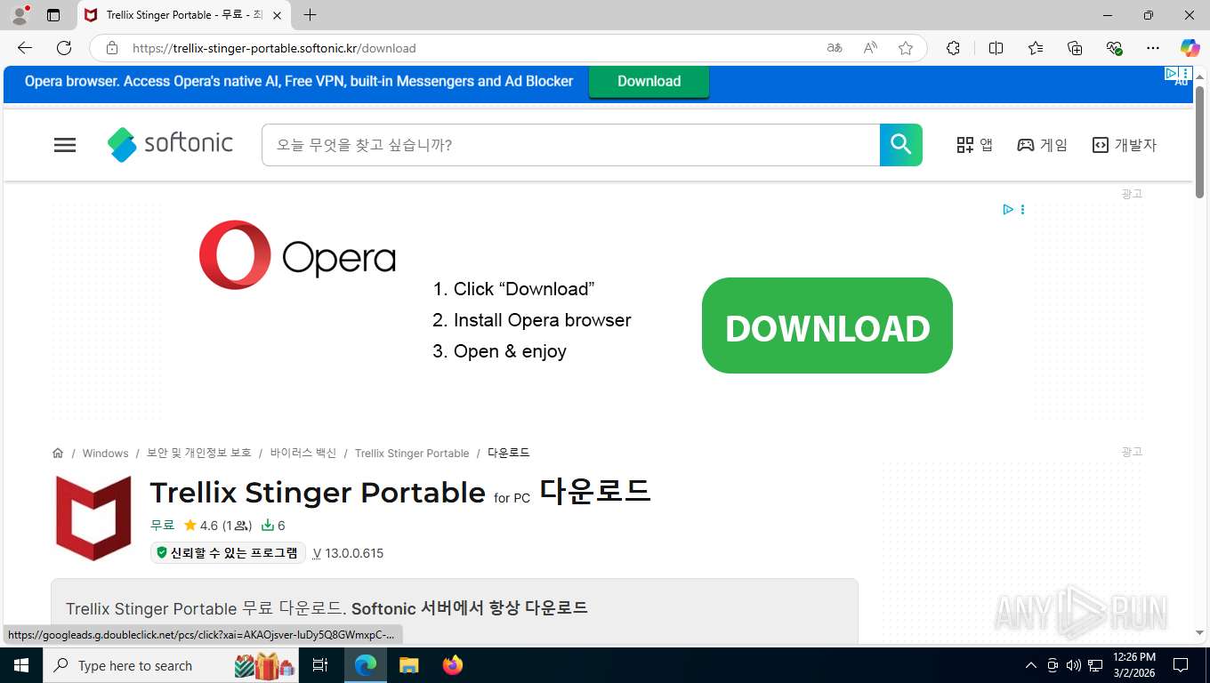
Task: Click version number 13.0.0.615
Action: tap(353, 553)
